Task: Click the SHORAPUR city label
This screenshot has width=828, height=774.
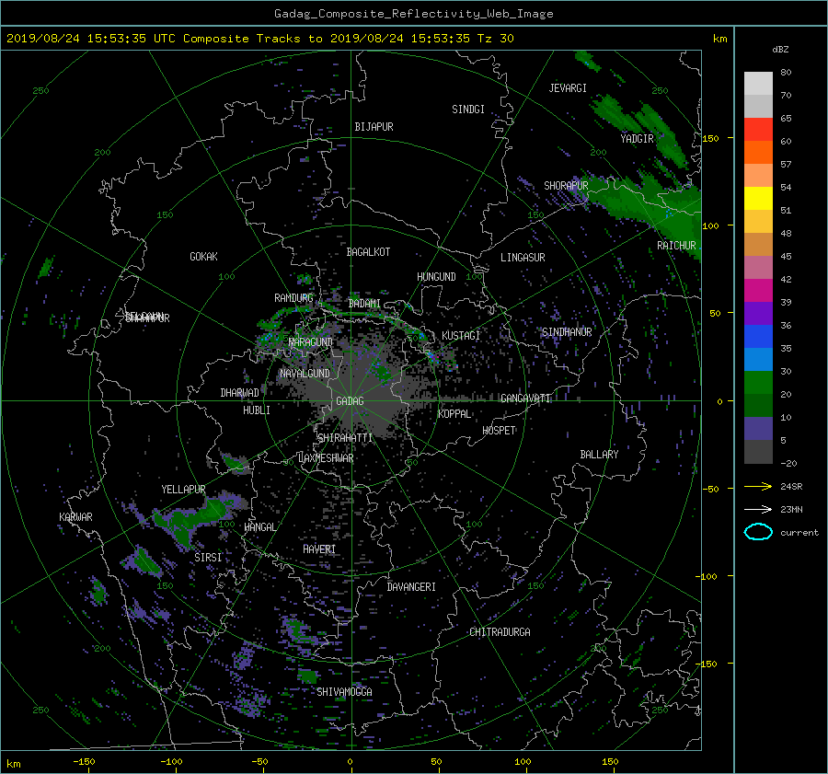Action: pyautogui.click(x=566, y=186)
